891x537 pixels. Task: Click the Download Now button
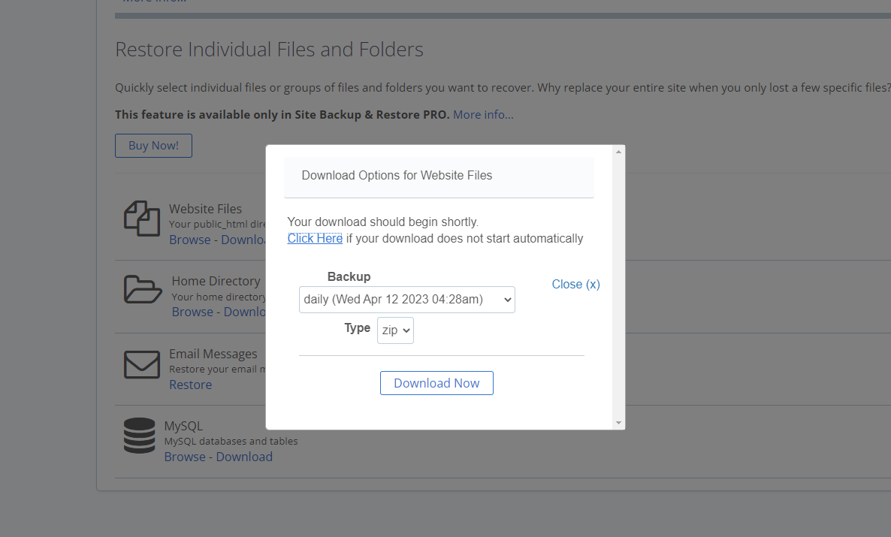point(436,383)
